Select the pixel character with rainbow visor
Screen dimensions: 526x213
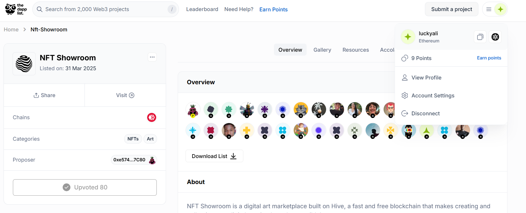(x=409, y=131)
